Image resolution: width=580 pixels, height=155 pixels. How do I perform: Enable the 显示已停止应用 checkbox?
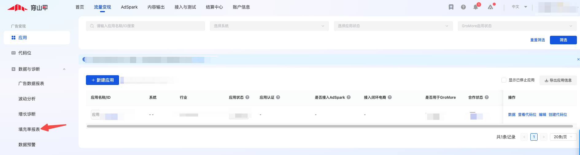coord(504,80)
